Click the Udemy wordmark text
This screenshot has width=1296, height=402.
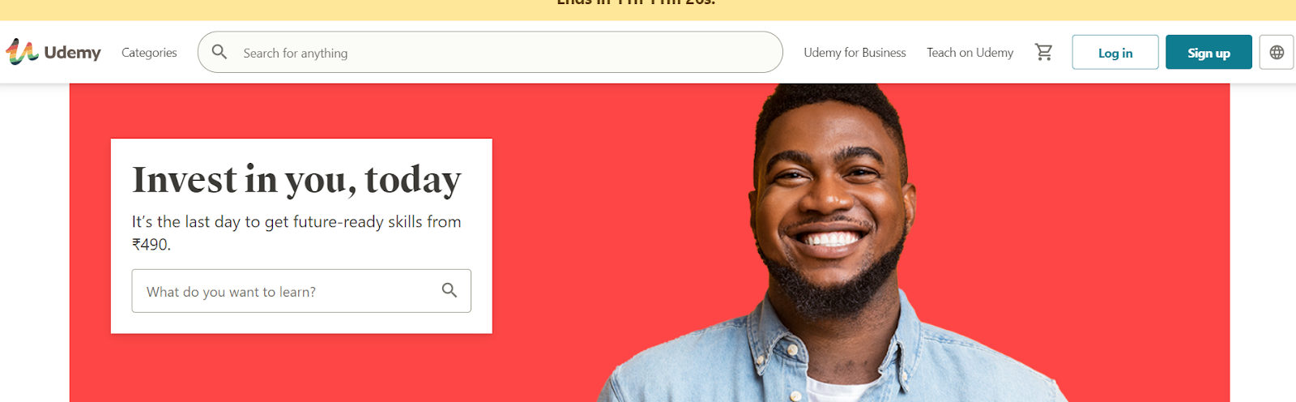point(73,53)
